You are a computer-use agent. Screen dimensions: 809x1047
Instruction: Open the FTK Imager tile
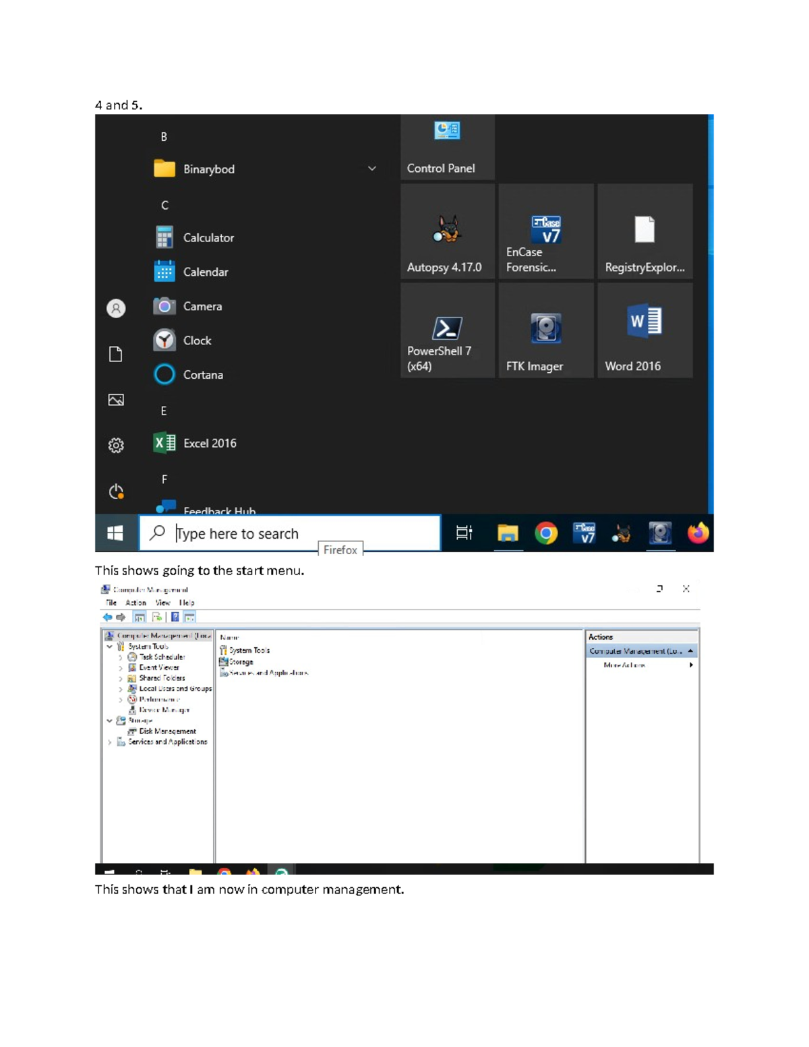(x=546, y=330)
